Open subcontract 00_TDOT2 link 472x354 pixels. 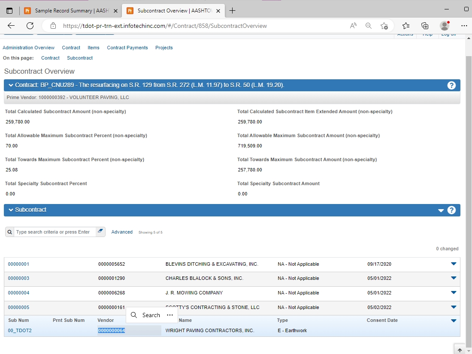pos(20,330)
